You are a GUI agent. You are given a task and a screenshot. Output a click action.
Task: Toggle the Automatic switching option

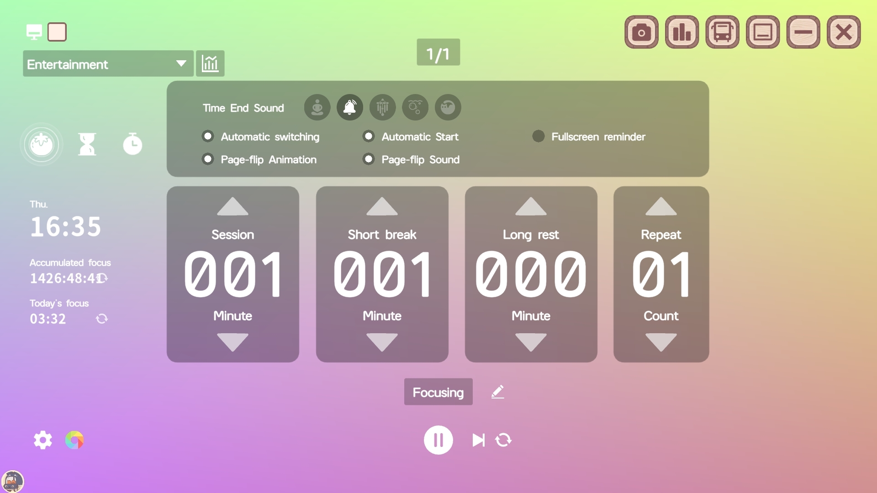pos(208,136)
